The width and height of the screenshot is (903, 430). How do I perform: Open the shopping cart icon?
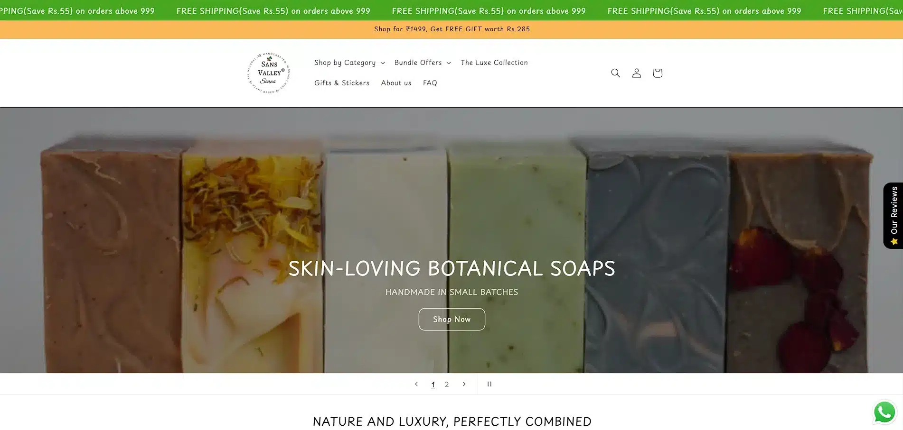pos(657,73)
